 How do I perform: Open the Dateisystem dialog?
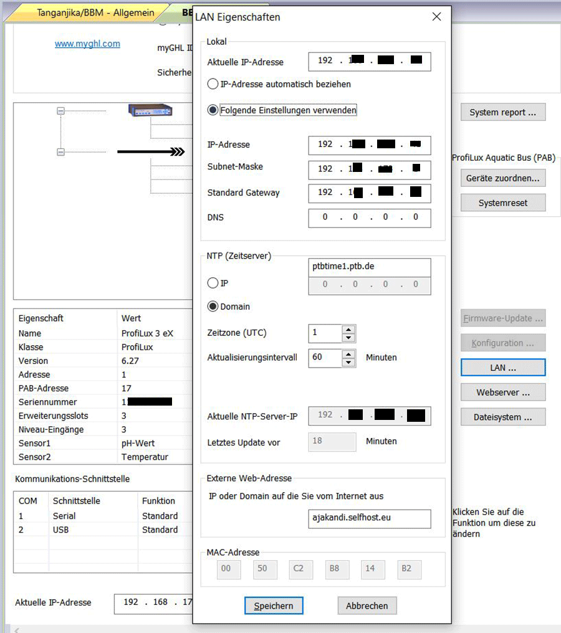[503, 417]
